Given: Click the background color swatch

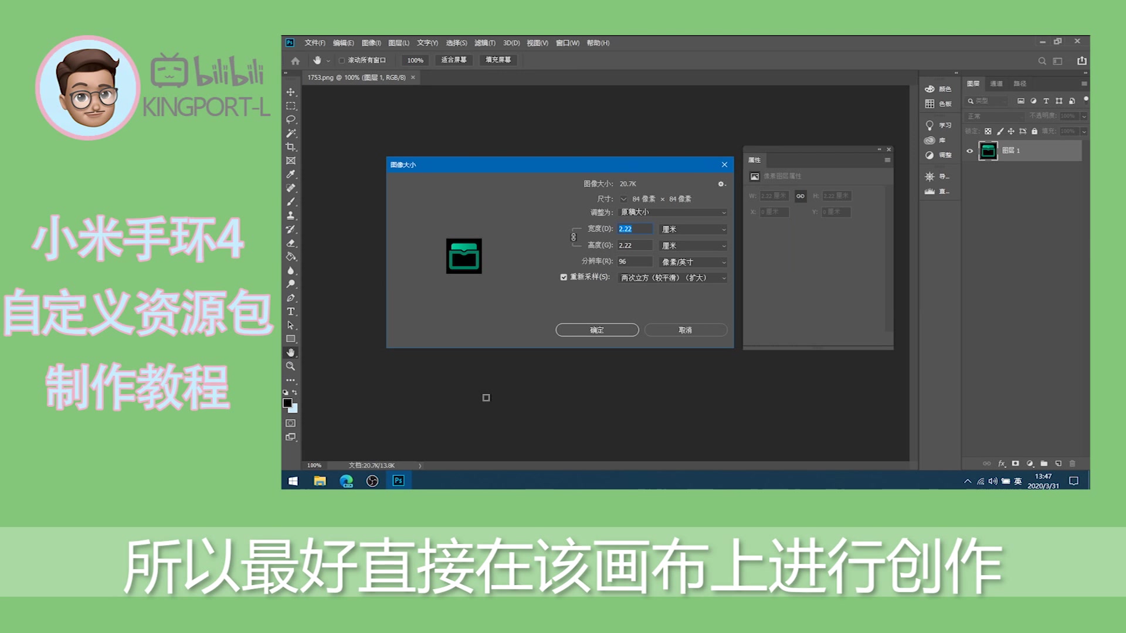Looking at the screenshot, I should (x=294, y=409).
